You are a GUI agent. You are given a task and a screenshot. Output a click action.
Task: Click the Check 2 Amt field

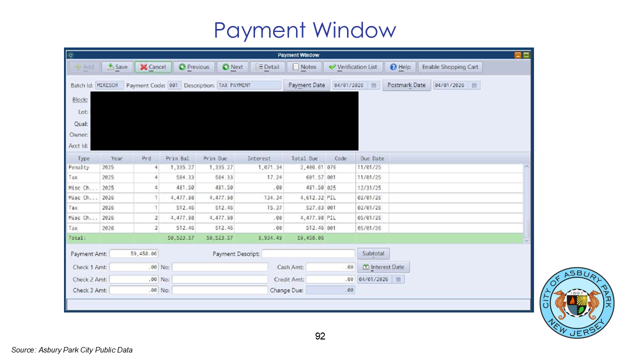(134, 279)
